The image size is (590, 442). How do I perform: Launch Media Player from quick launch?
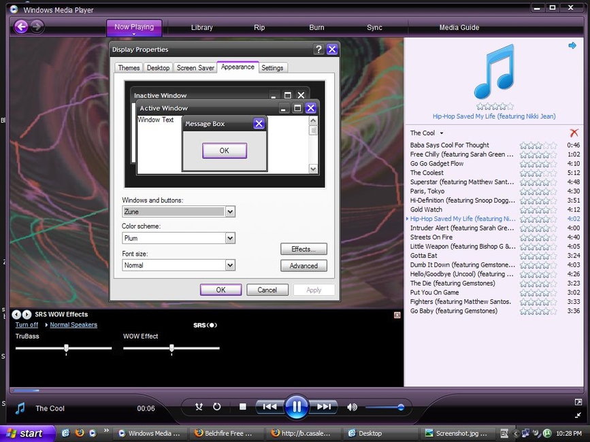(93, 433)
